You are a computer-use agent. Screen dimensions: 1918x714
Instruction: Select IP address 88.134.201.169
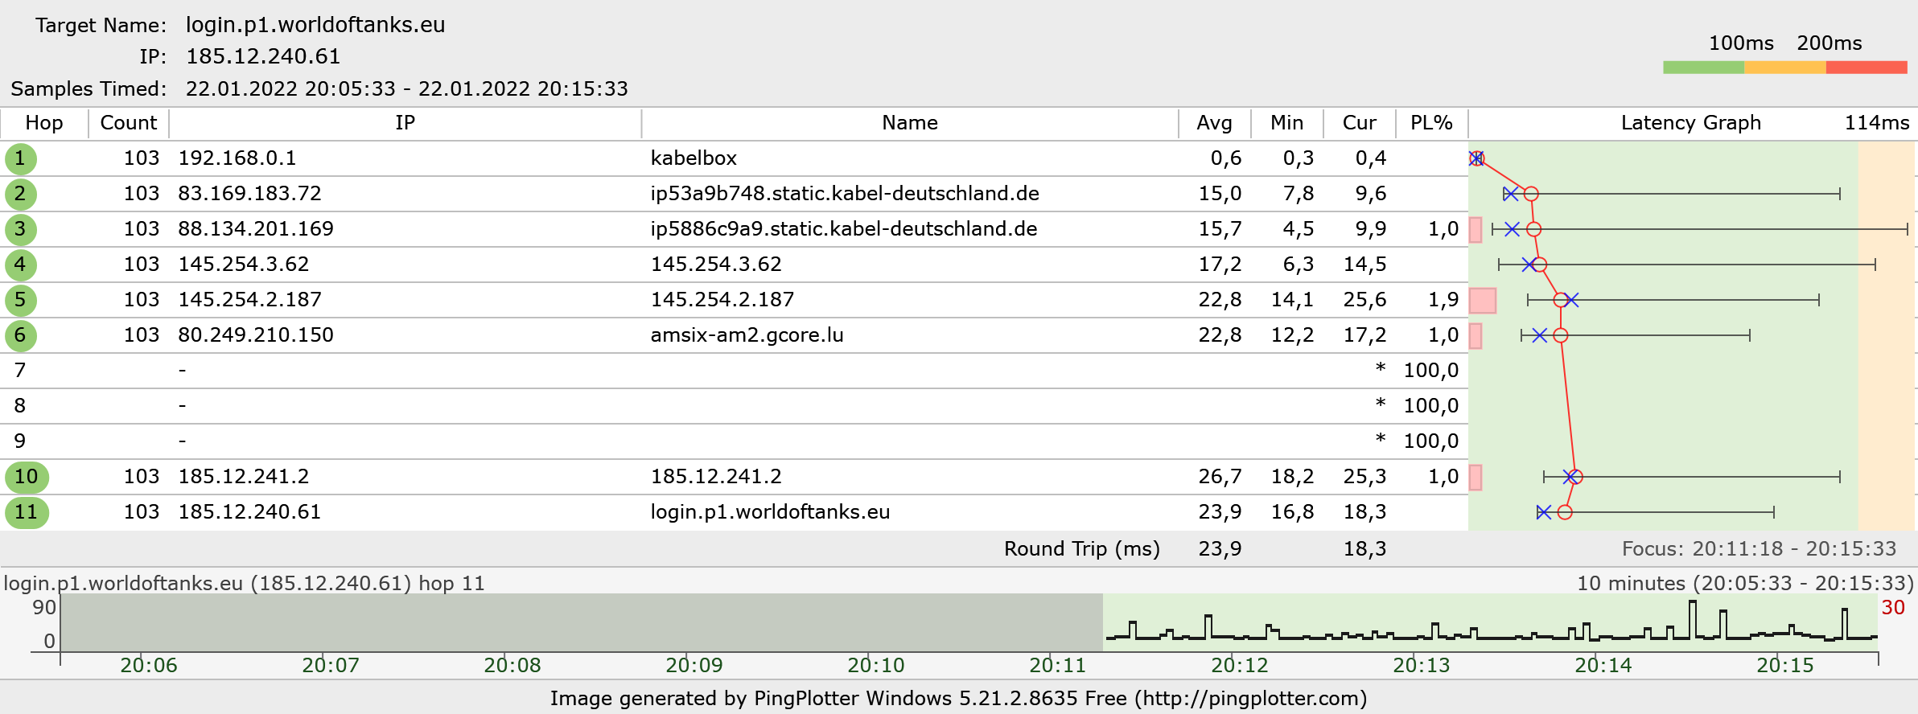tap(256, 229)
